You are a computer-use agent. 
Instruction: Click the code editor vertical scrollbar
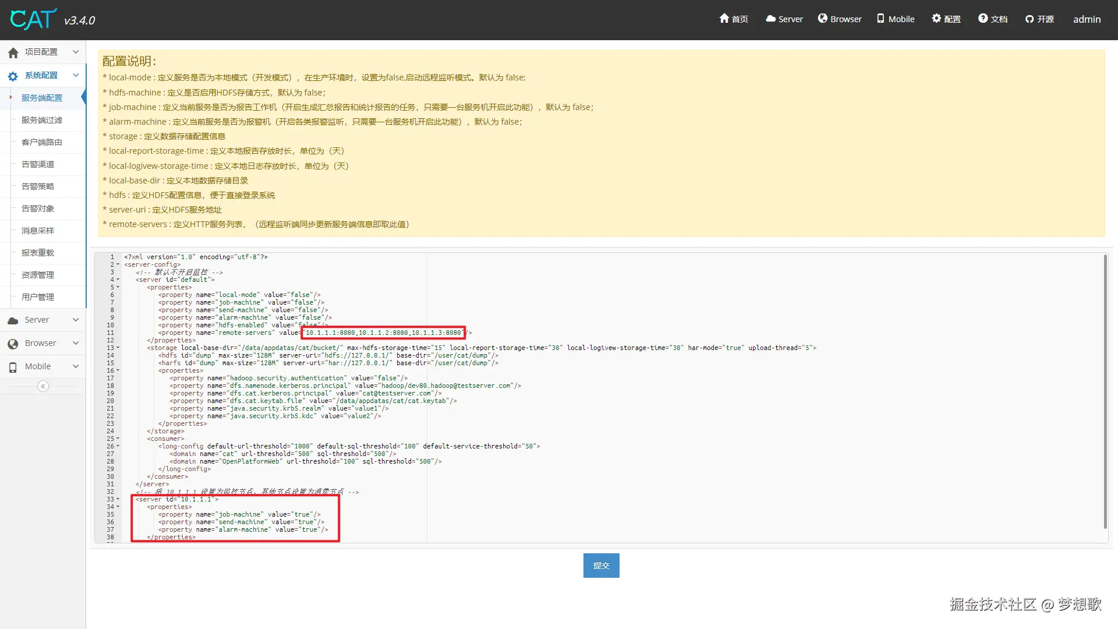[x=1105, y=390]
